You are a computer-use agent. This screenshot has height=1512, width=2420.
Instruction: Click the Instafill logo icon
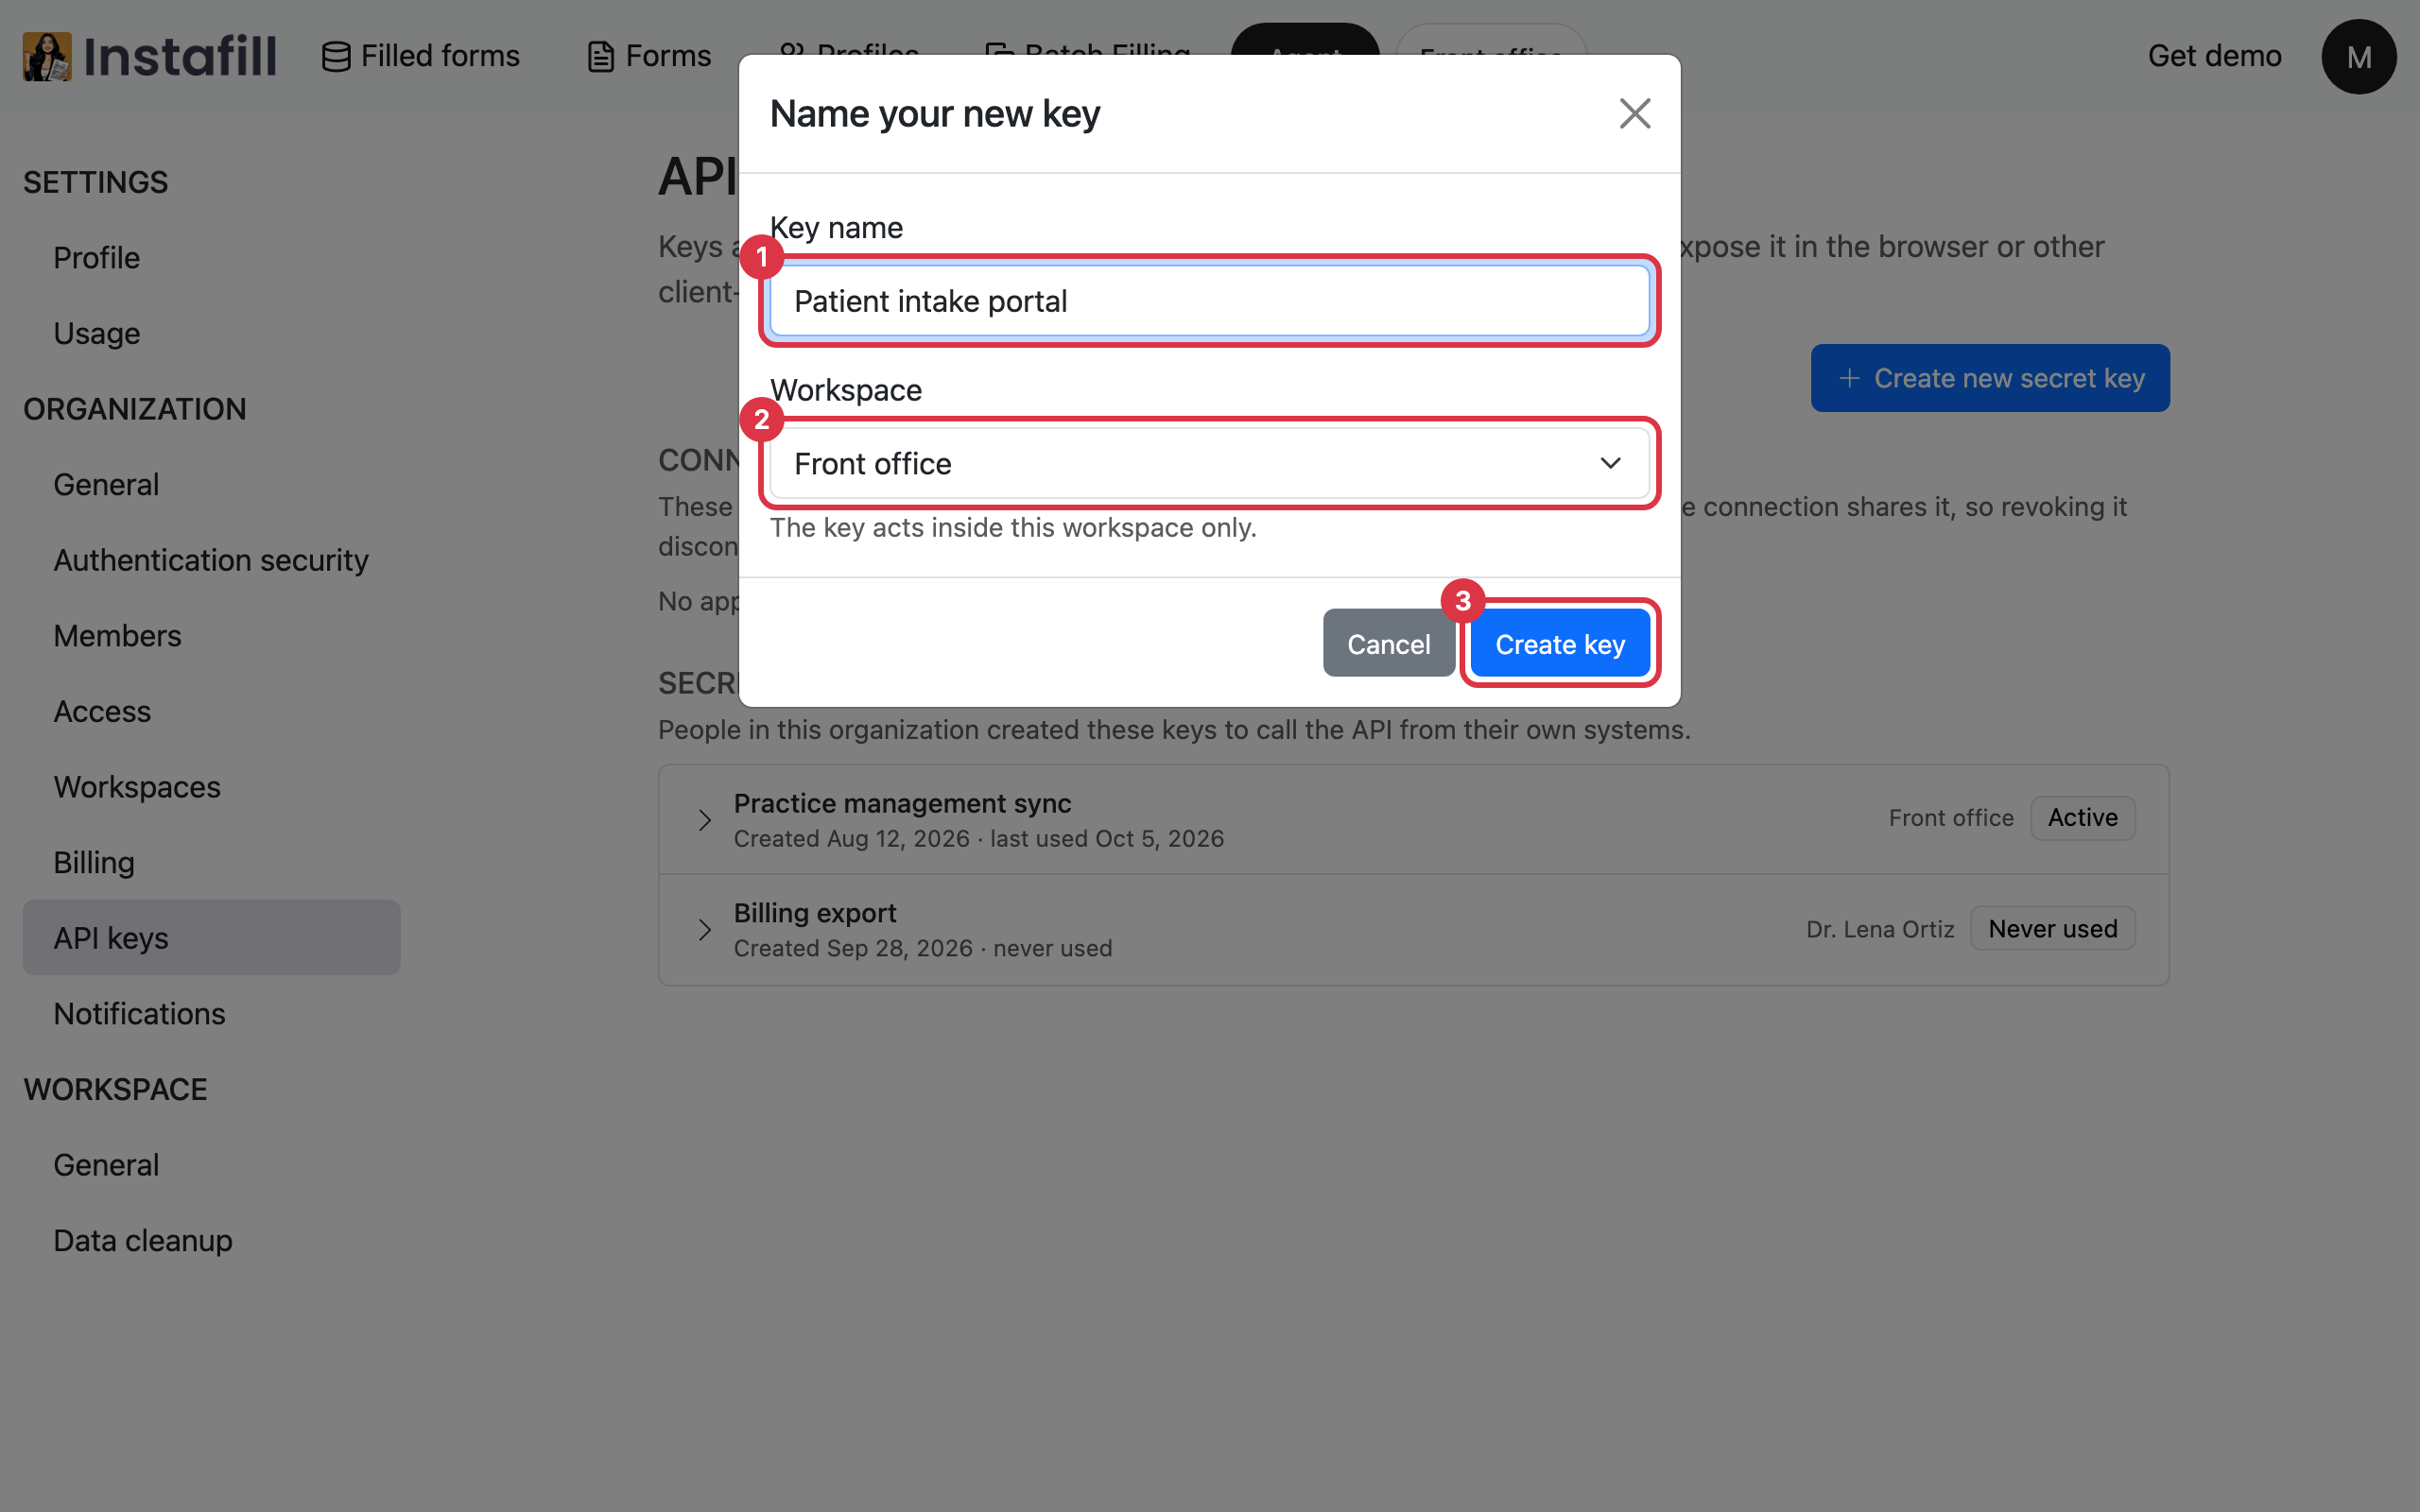tap(47, 56)
